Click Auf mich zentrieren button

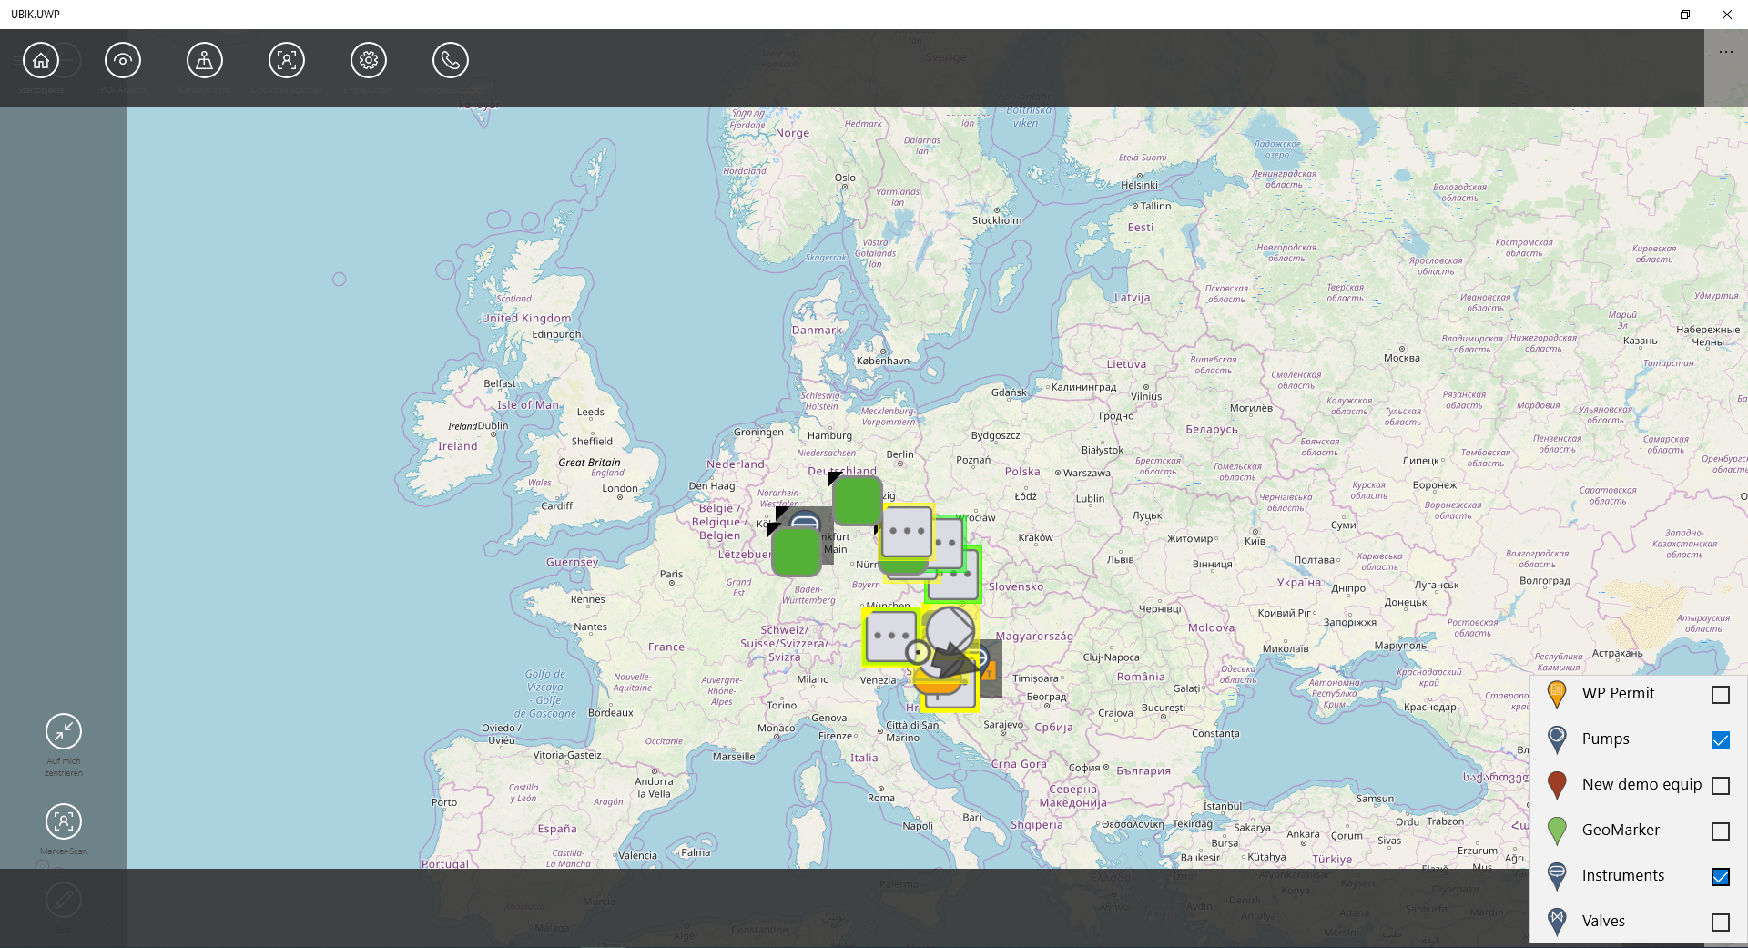[x=64, y=731]
